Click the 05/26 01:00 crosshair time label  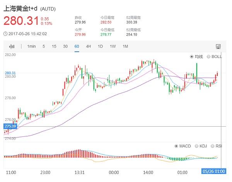[214, 171]
